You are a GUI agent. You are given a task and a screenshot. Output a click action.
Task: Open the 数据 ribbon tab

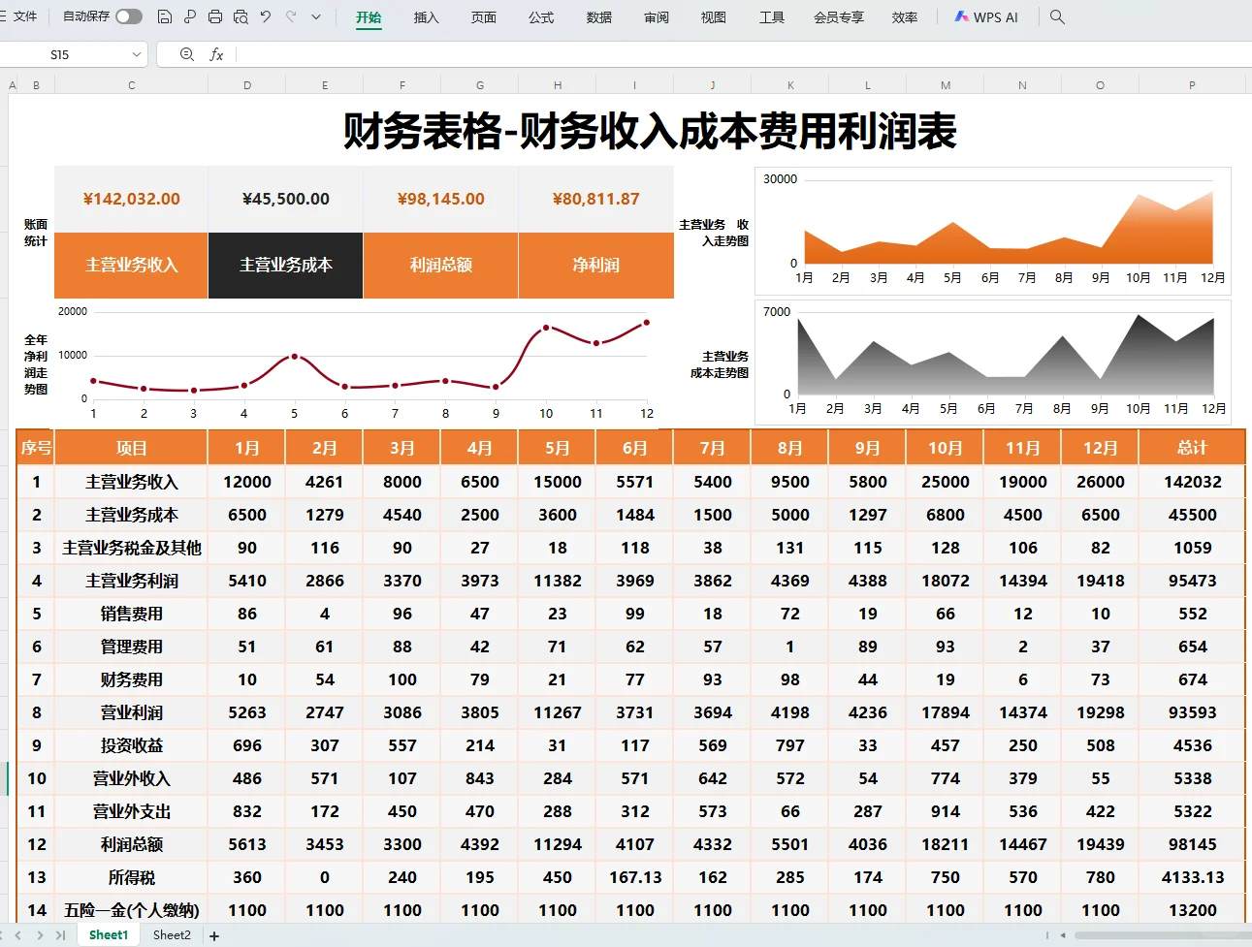point(599,17)
